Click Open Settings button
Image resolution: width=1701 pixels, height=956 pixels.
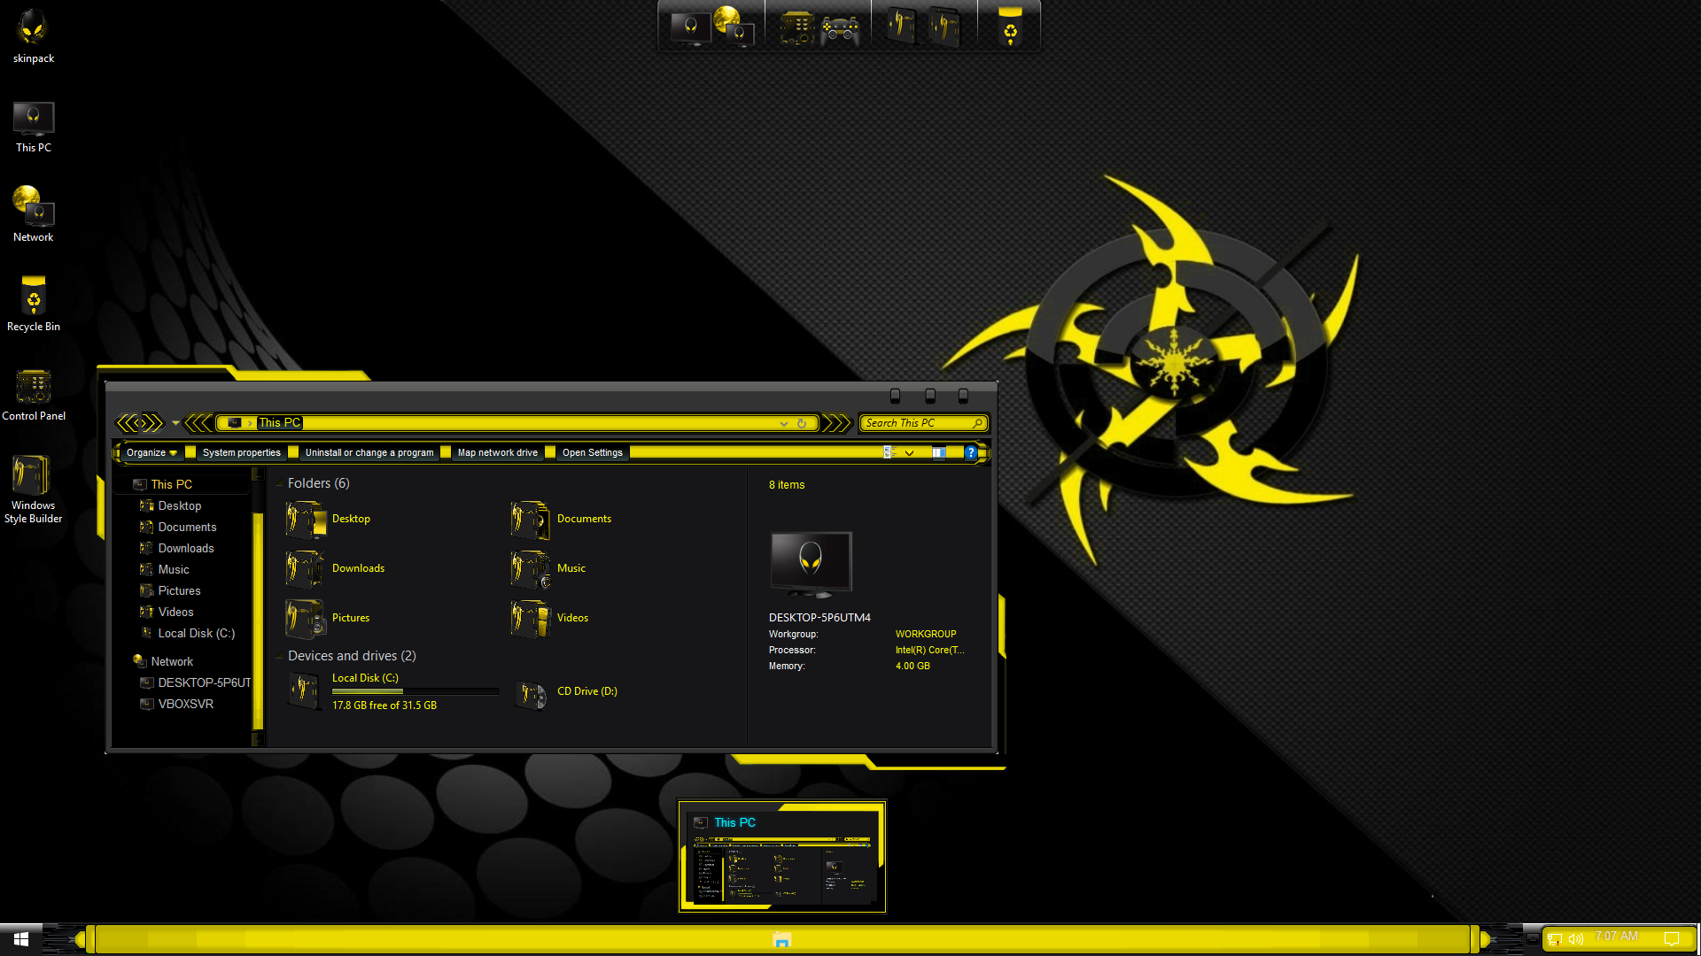[x=592, y=452]
